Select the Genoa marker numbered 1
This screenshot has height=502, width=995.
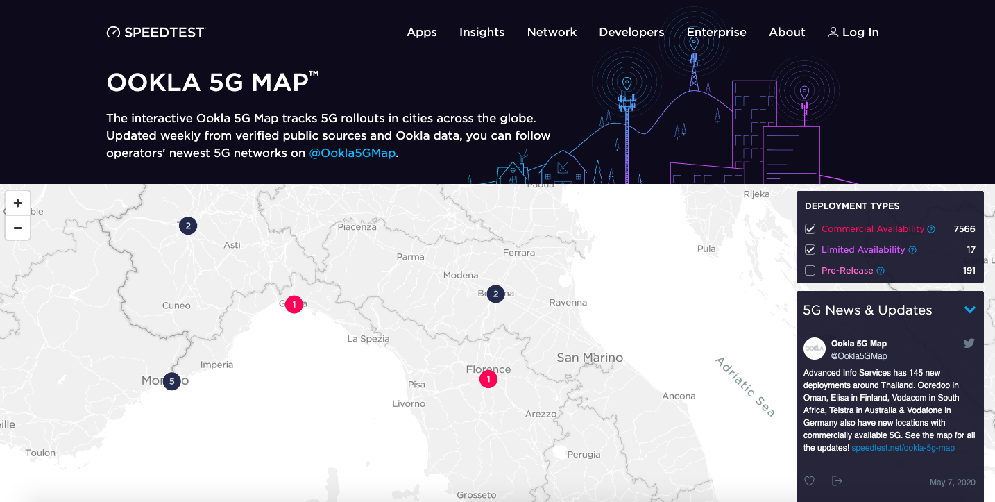(294, 304)
